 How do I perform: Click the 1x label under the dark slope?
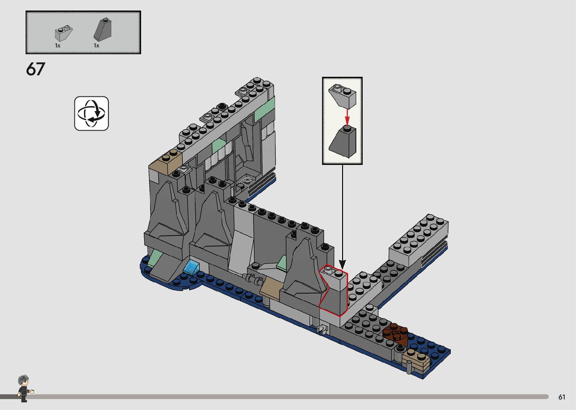(96, 46)
